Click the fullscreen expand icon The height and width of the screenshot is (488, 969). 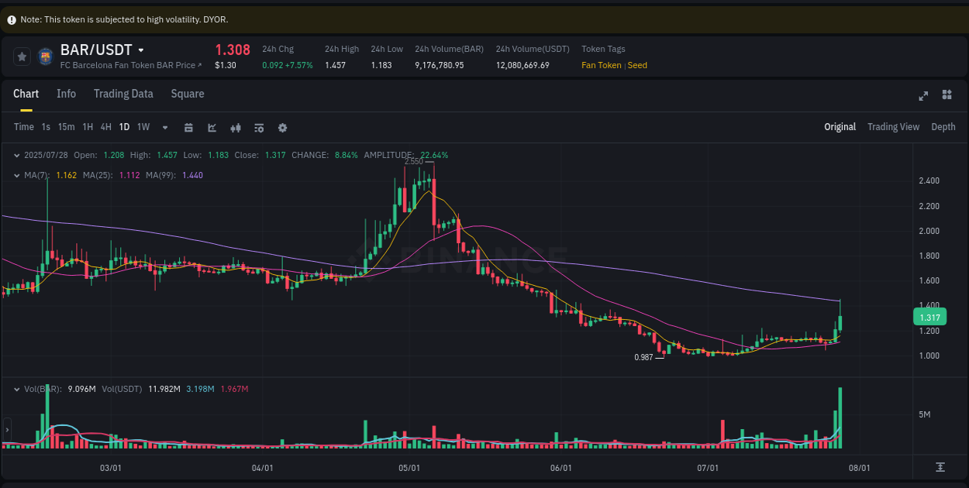point(923,95)
